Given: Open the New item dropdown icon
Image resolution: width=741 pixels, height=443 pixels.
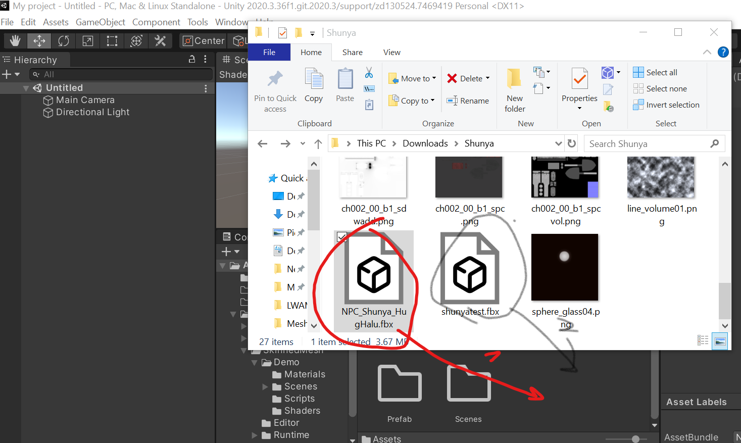Looking at the screenshot, I should click(x=541, y=72).
